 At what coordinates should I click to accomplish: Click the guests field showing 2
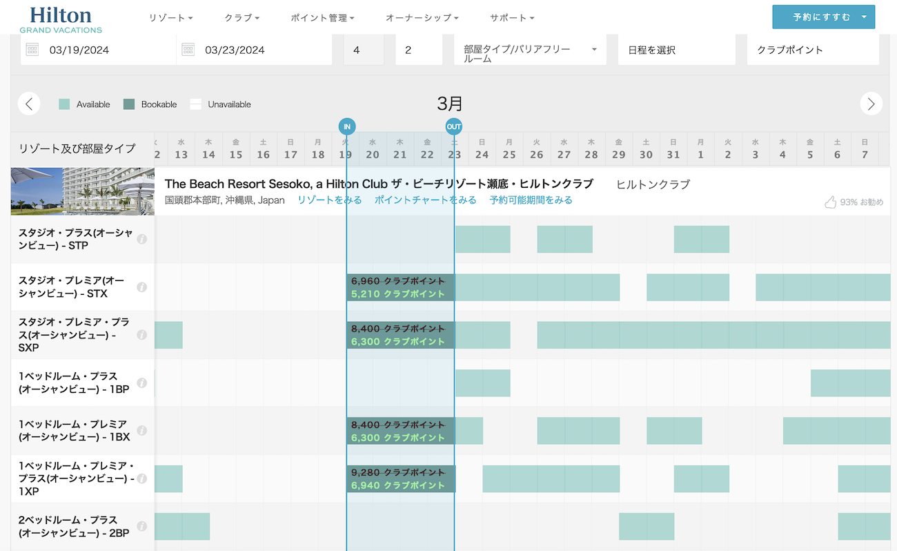419,50
